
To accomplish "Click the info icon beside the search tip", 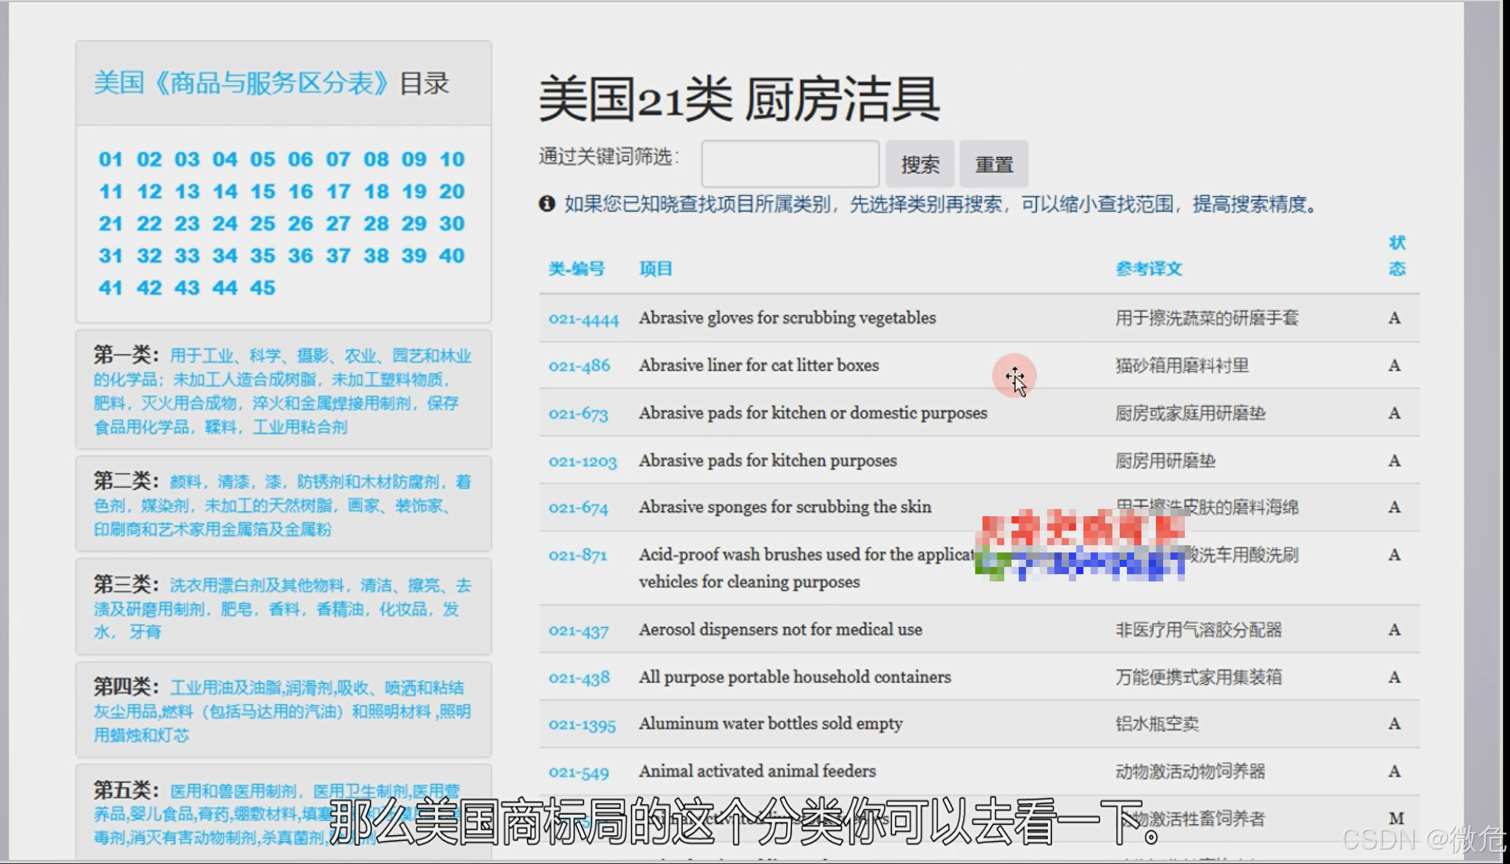I will point(547,204).
